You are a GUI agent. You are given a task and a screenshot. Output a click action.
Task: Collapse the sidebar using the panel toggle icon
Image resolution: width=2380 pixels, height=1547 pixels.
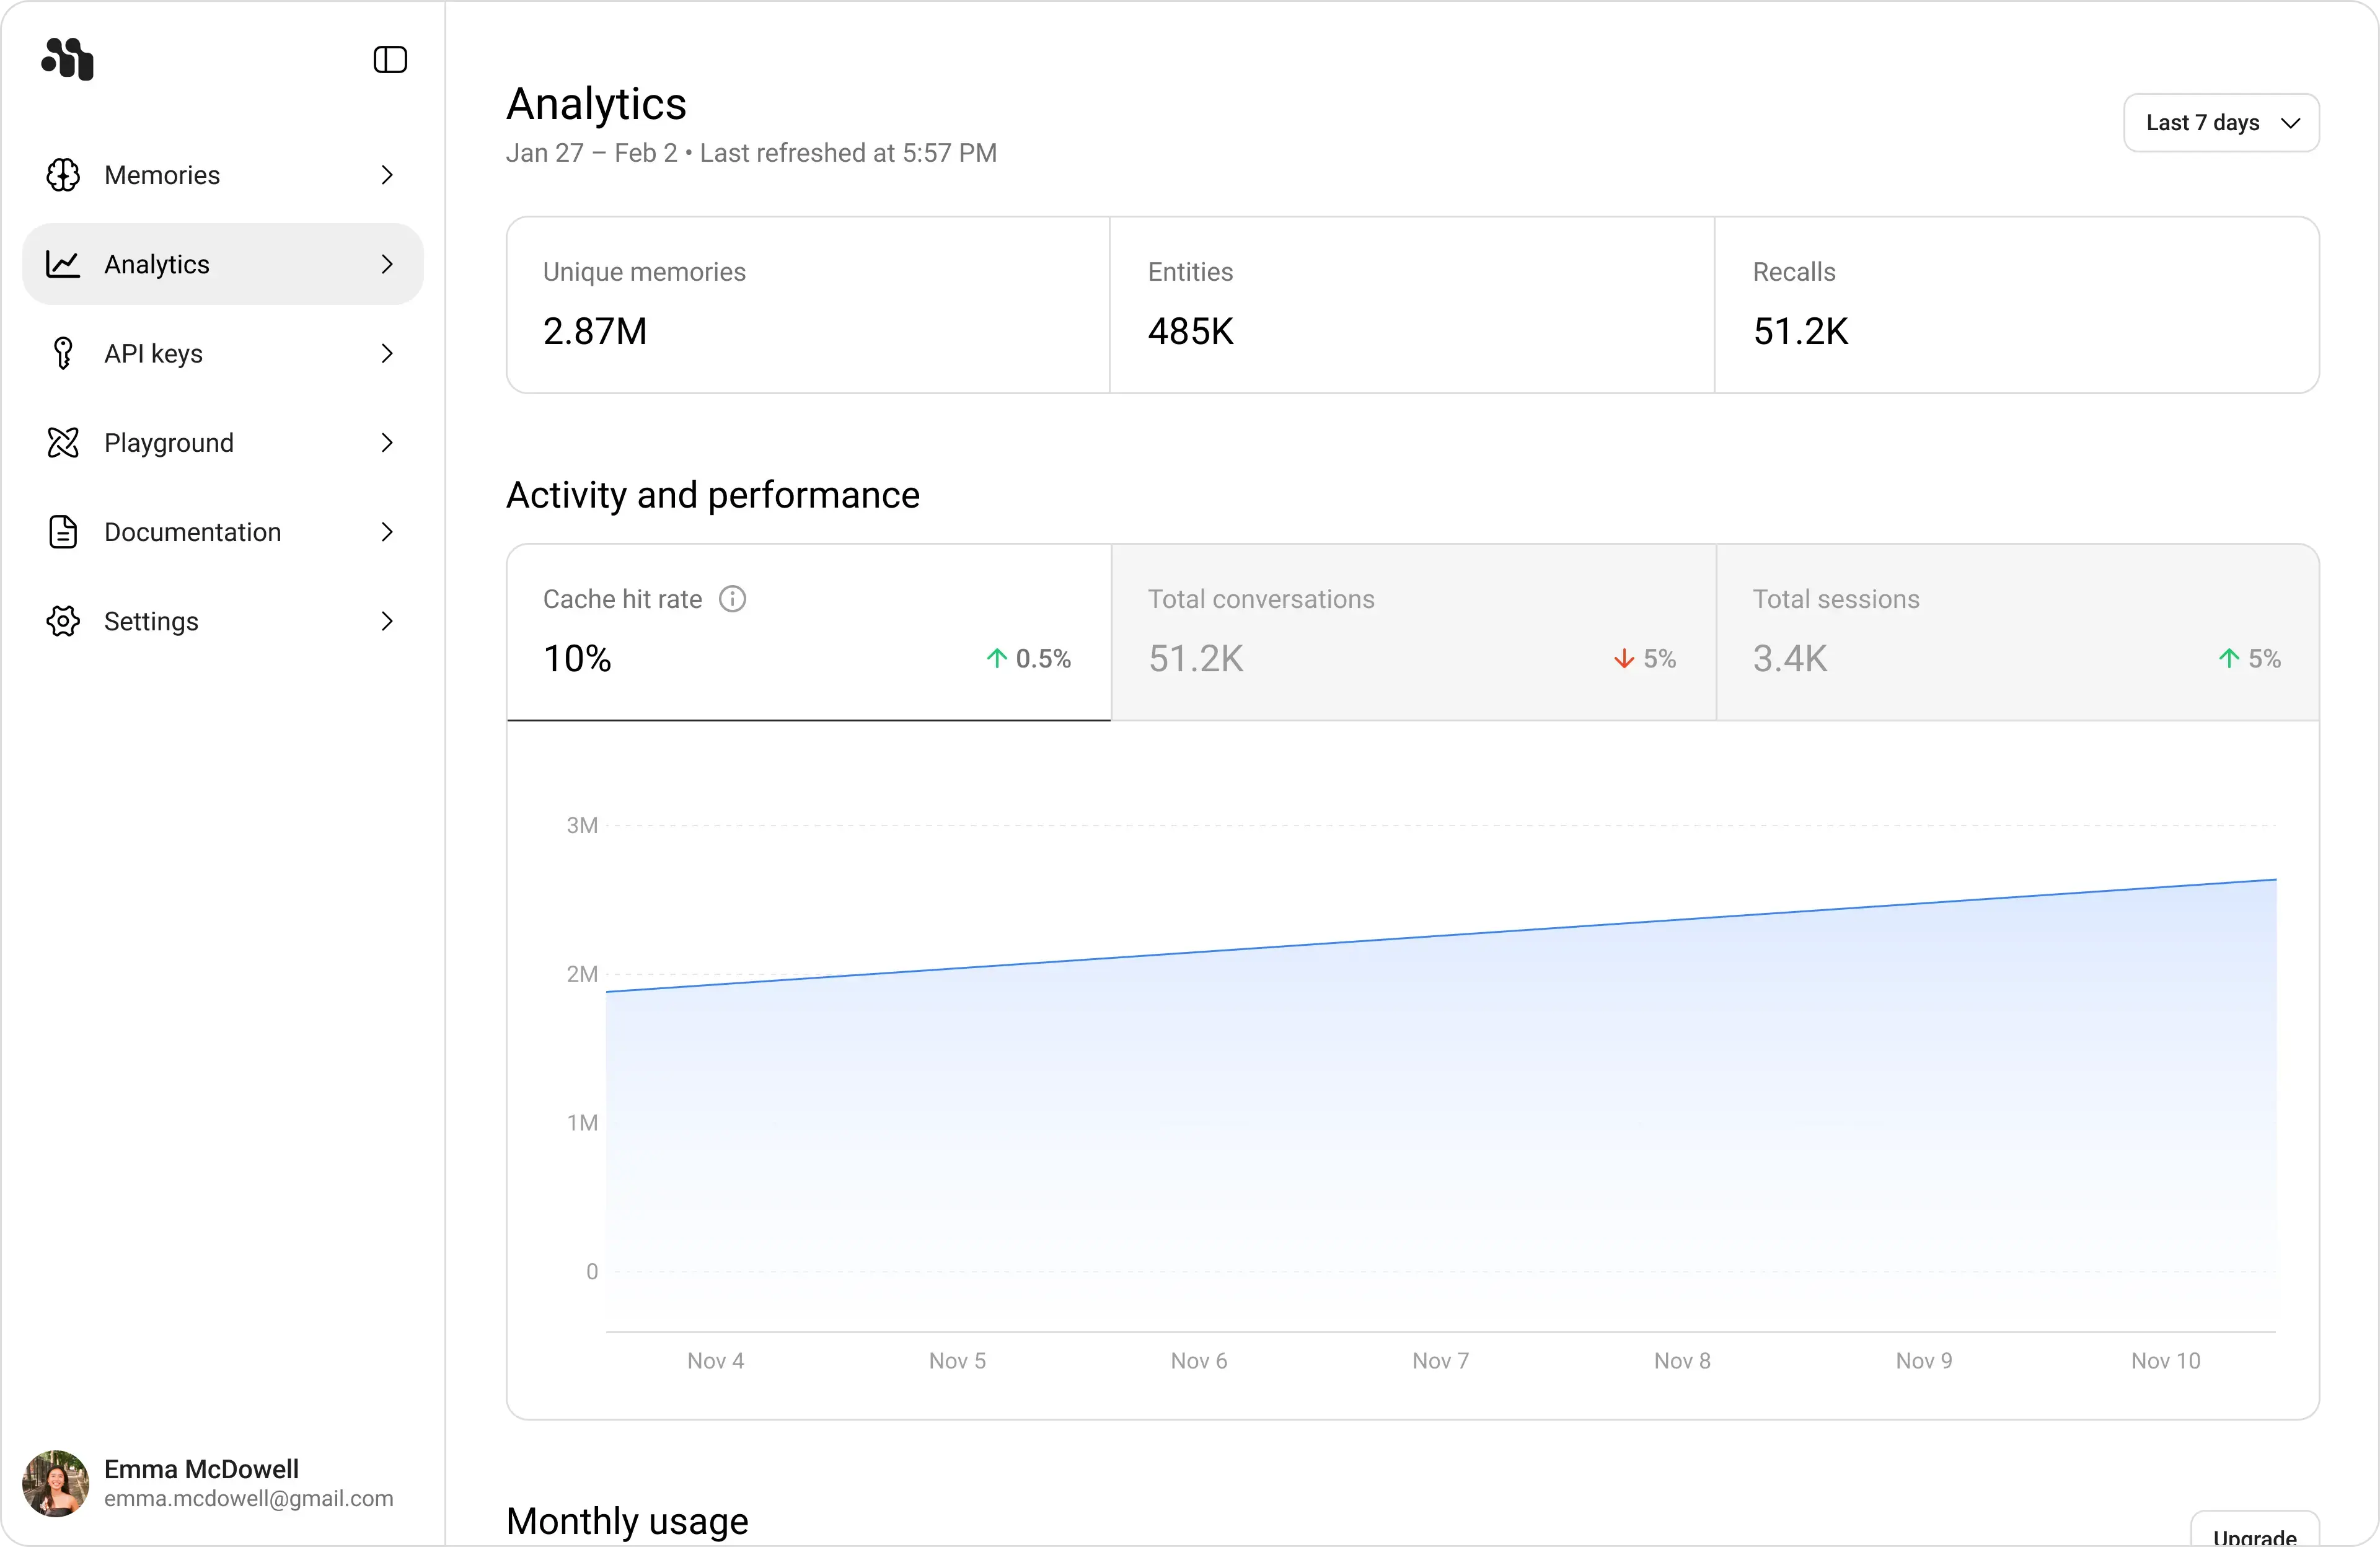(389, 59)
